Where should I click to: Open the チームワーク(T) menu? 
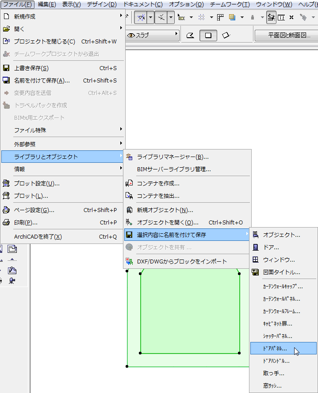(230, 4)
